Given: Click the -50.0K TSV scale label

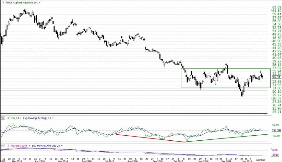Looking at the screenshot, I should click(276, 136).
